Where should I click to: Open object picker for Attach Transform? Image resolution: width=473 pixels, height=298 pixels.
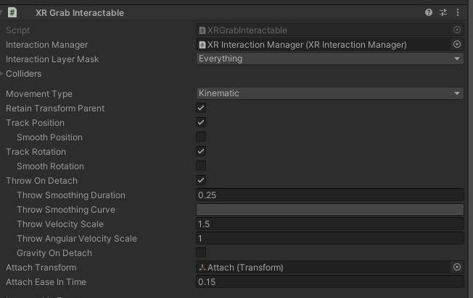click(x=457, y=267)
